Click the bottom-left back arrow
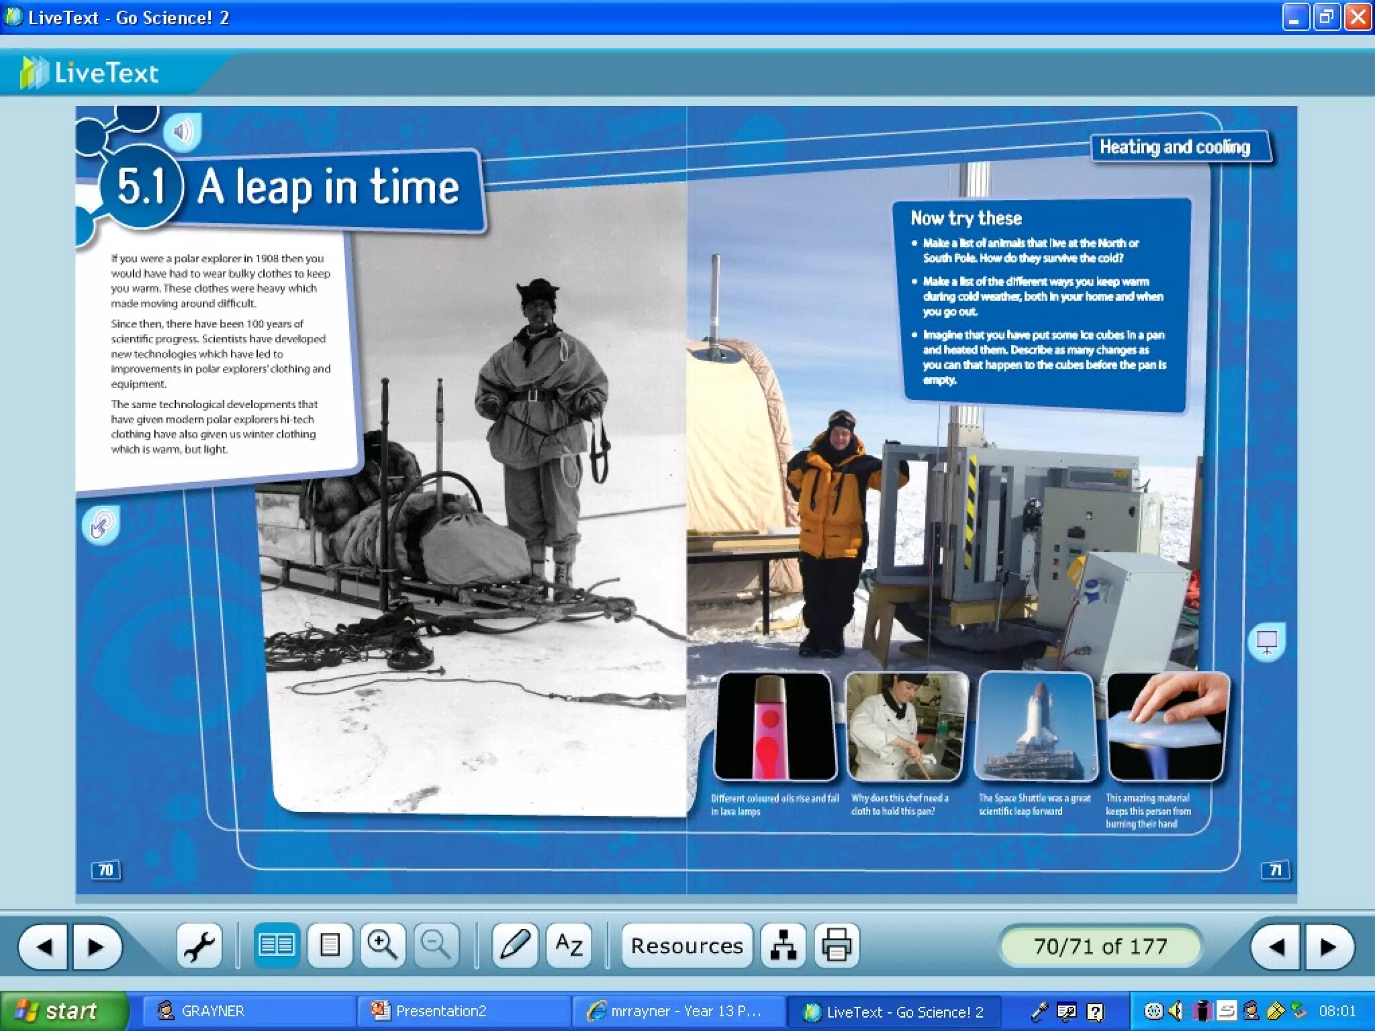Screen dimensions: 1375x1031 pos(44,947)
